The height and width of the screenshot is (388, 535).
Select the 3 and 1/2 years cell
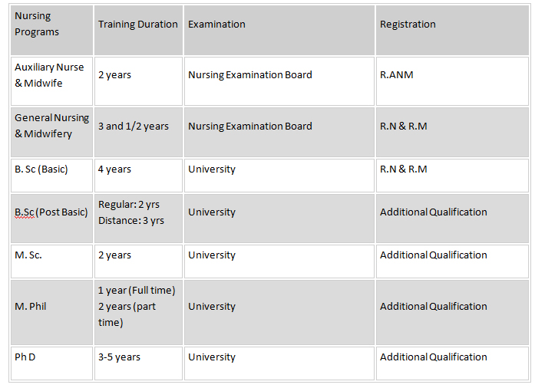pos(138,133)
